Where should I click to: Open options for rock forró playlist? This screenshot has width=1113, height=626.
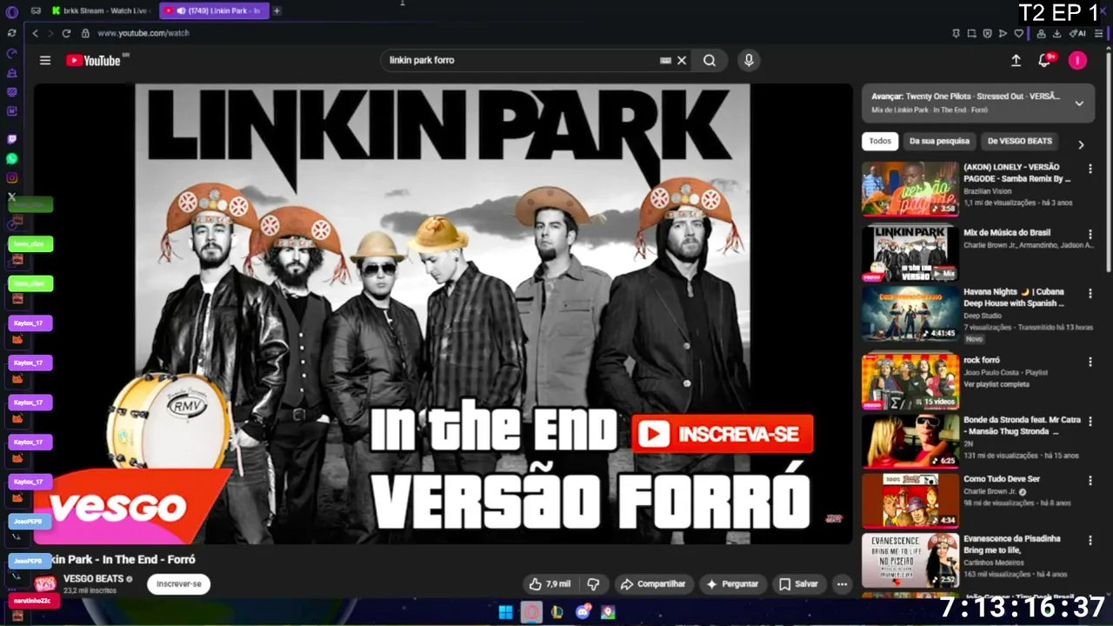[x=1090, y=362]
